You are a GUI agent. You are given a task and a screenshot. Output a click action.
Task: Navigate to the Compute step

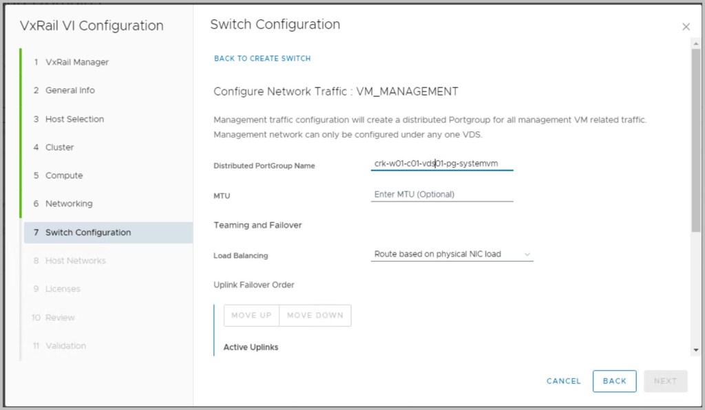(63, 175)
